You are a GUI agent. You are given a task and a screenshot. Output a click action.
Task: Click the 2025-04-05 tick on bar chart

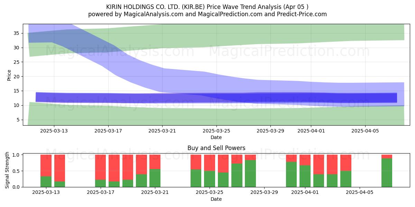[x=359, y=193]
